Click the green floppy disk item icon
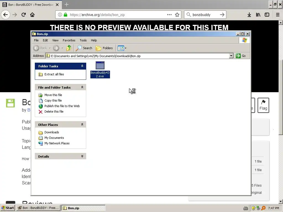 11,103
